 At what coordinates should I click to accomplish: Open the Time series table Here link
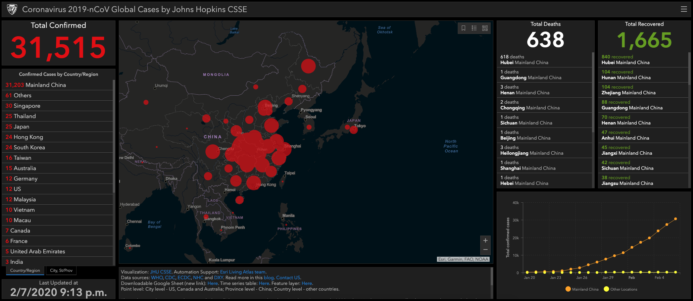pos(264,284)
